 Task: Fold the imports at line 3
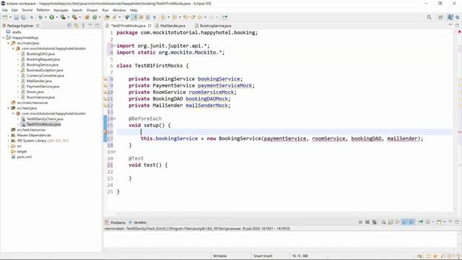coord(115,45)
